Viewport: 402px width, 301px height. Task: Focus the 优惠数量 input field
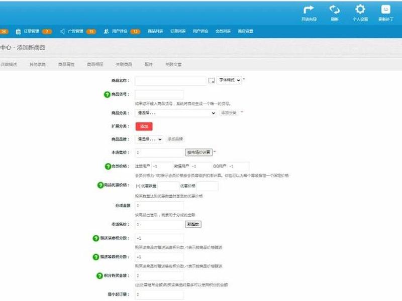tap(168, 186)
